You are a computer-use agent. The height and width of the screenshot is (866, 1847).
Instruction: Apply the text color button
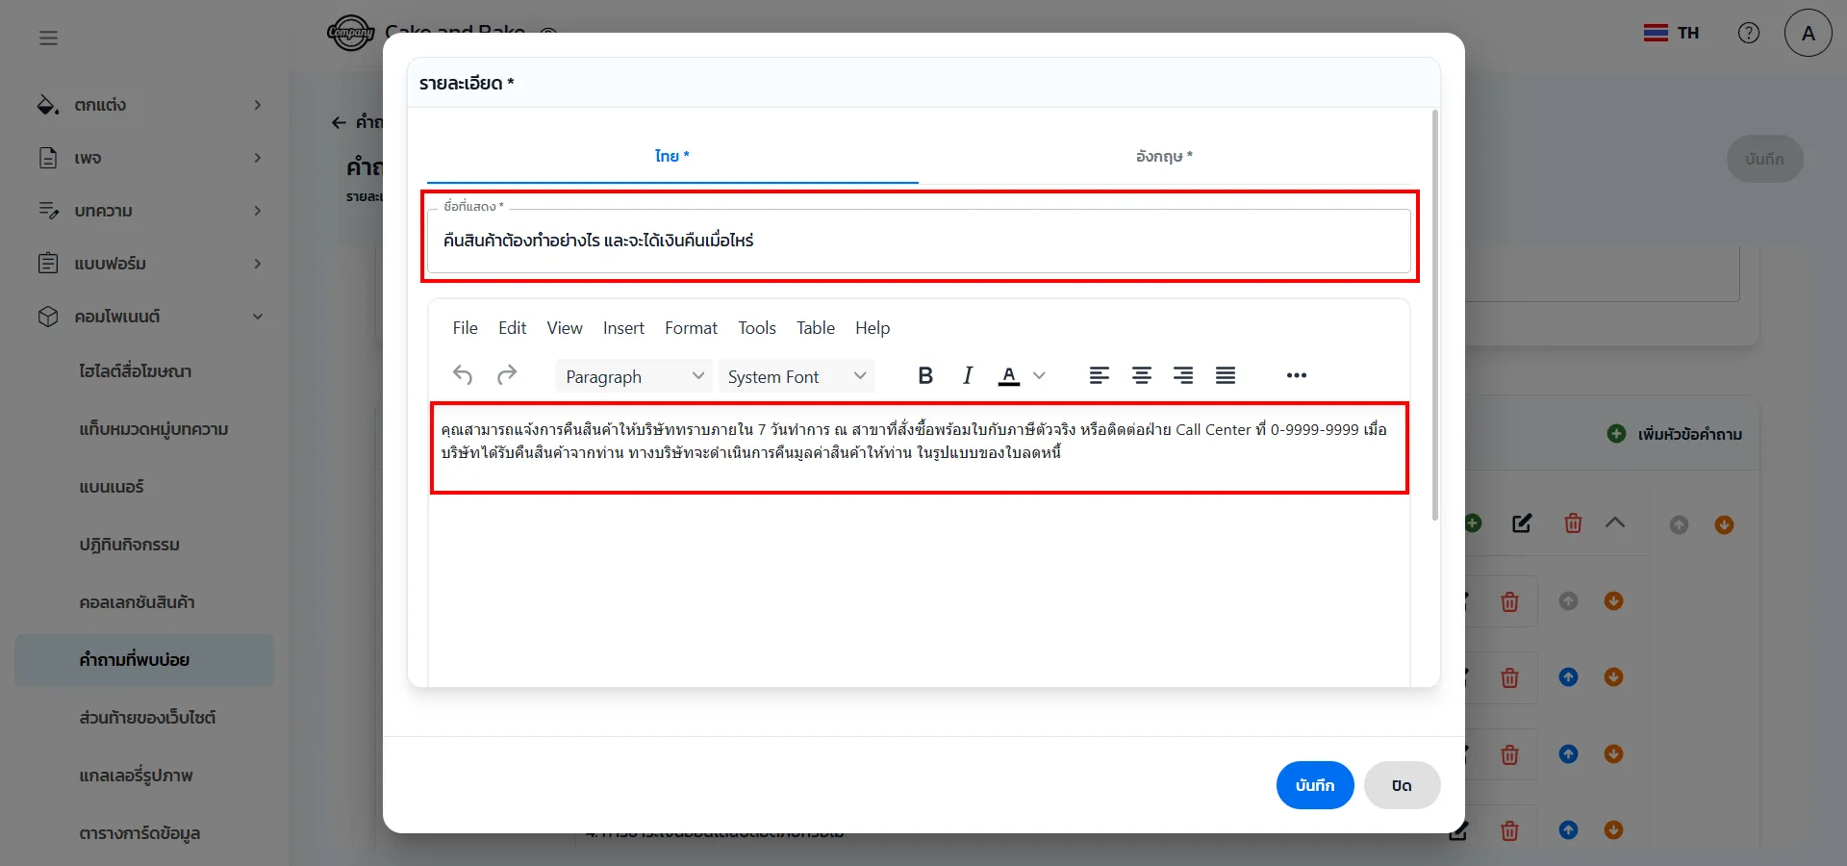coord(1008,376)
